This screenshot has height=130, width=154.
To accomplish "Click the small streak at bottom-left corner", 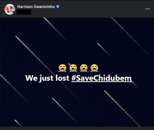I will tap(18, 123).
